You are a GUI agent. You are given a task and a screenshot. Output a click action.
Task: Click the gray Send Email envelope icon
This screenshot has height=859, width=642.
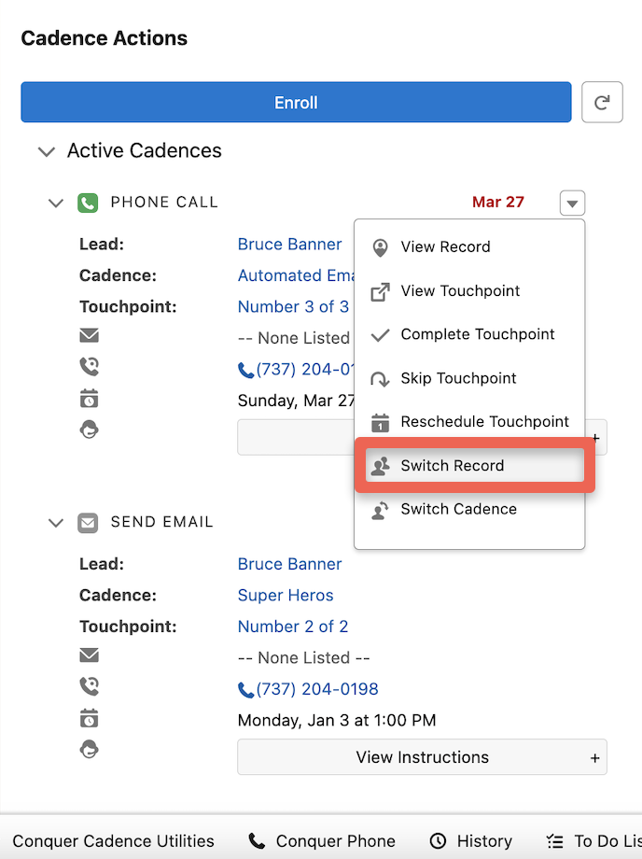point(88,523)
